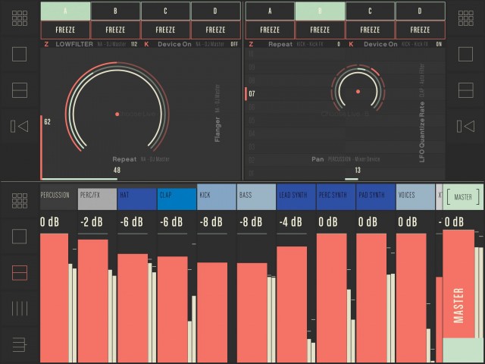Image resolution: width=485 pixels, height=364 pixels.
Task: Open the grid view icon at top-left
Action: click(20, 19)
